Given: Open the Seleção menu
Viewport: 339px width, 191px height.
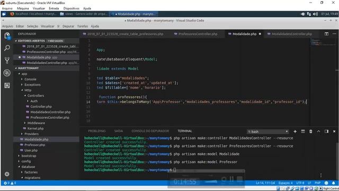Looking at the screenshot, I should tap(32, 26).
